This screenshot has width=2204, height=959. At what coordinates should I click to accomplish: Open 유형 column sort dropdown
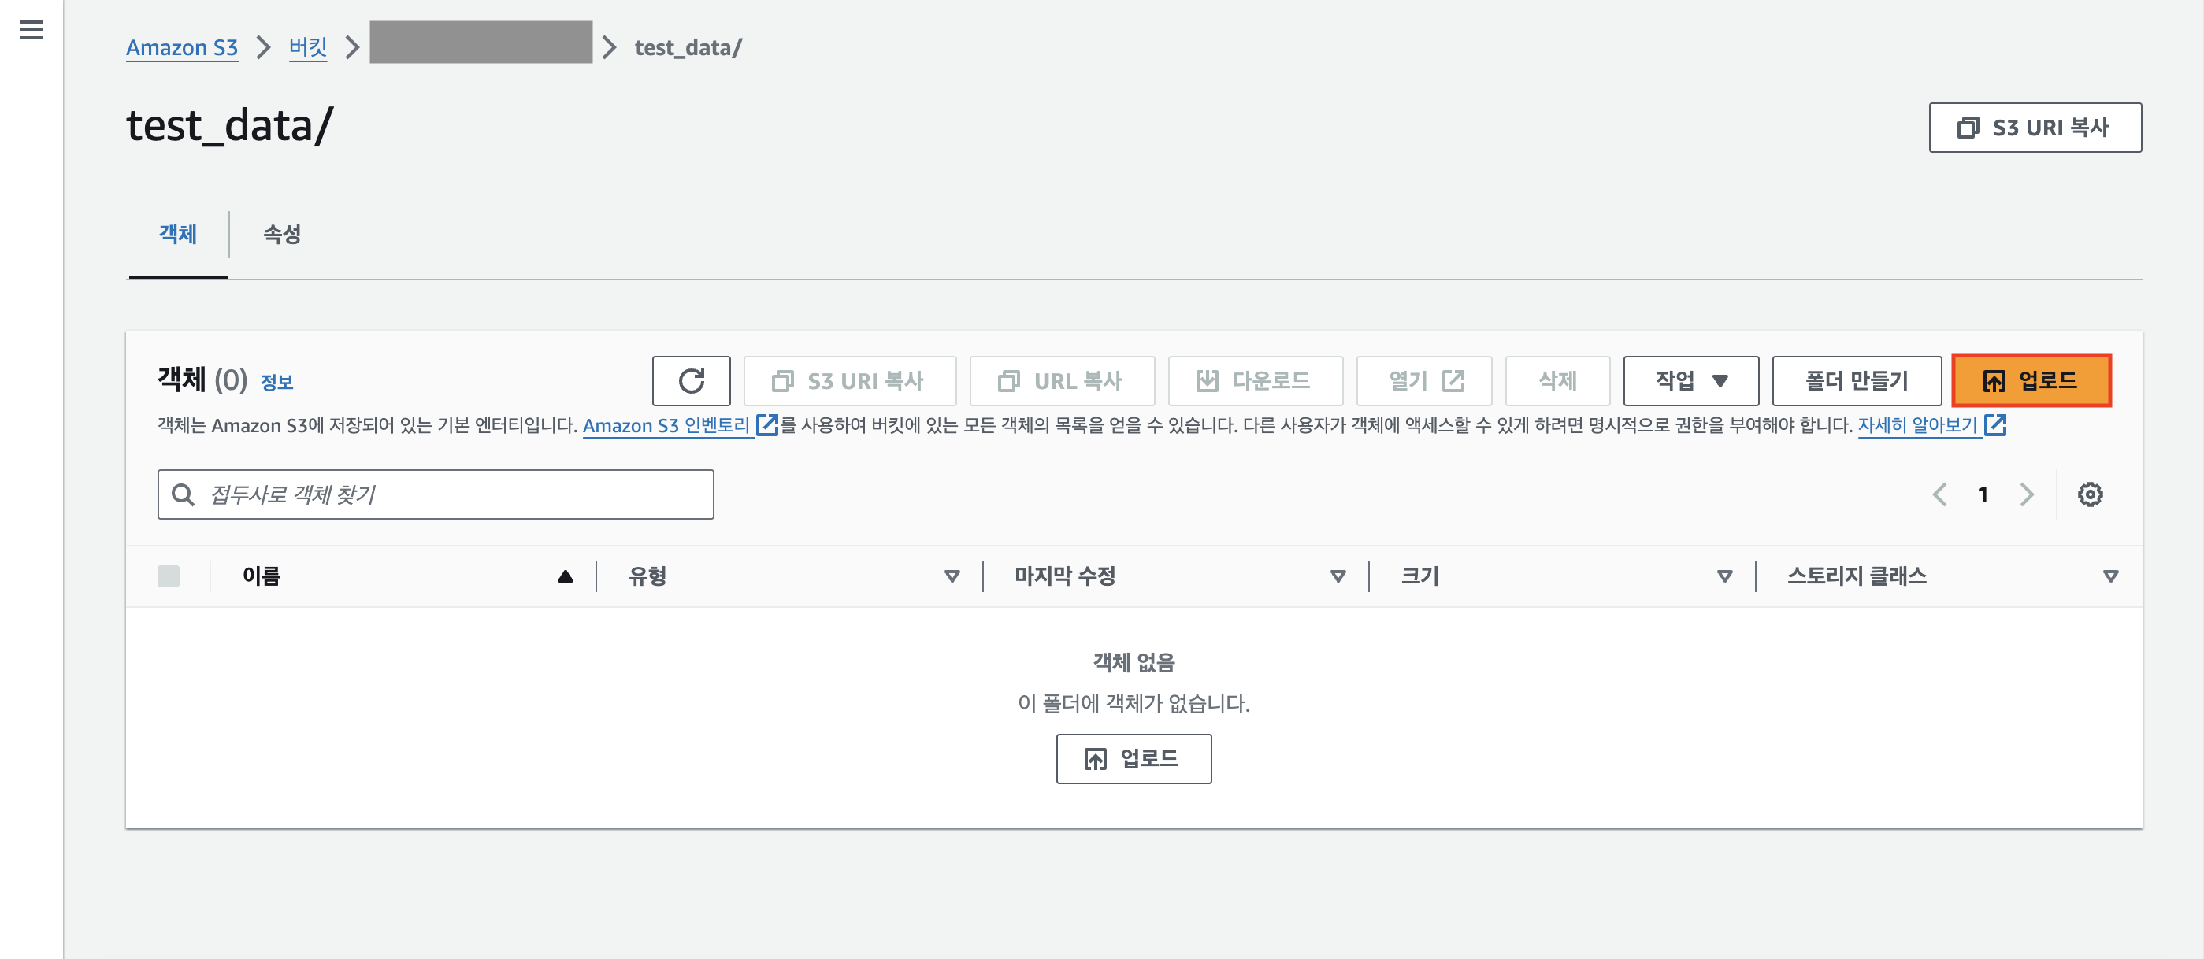952,576
